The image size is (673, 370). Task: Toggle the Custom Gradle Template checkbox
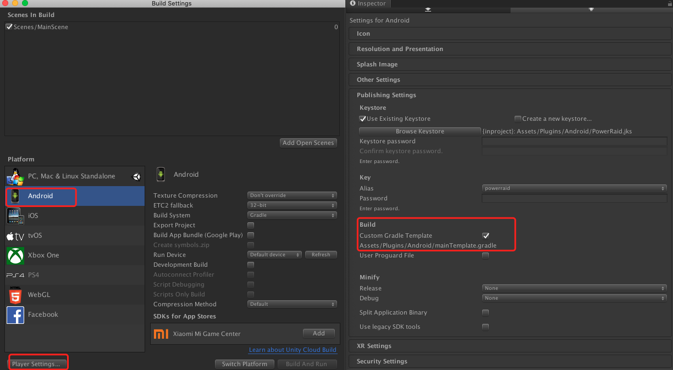pos(486,236)
